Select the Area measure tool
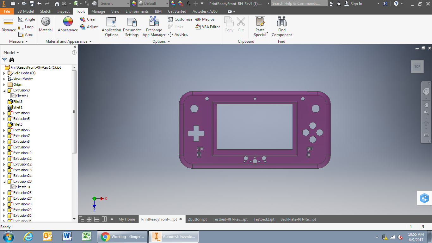 tap(26, 34)
